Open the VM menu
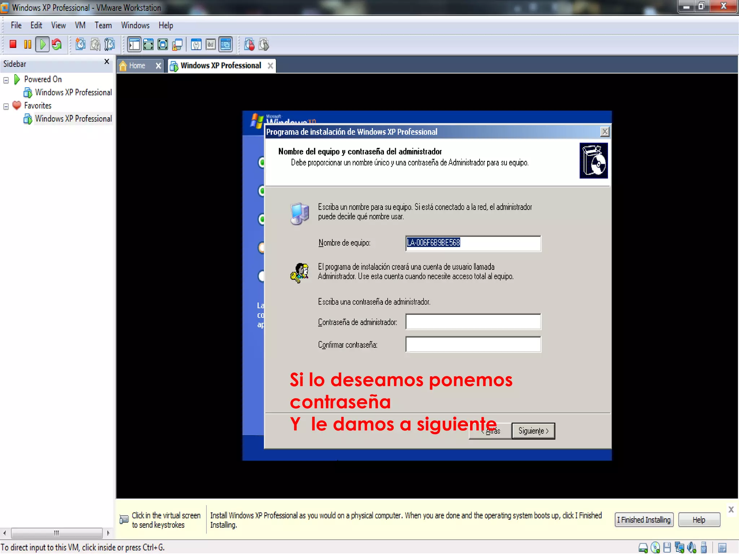 [x=80, y=25]
